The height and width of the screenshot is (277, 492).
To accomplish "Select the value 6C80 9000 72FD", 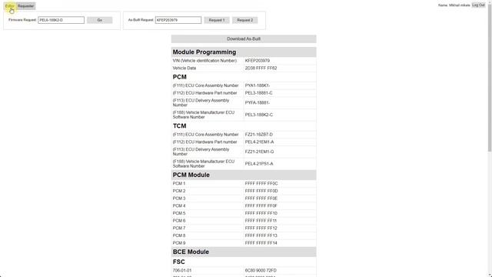I will pos(261,270).
